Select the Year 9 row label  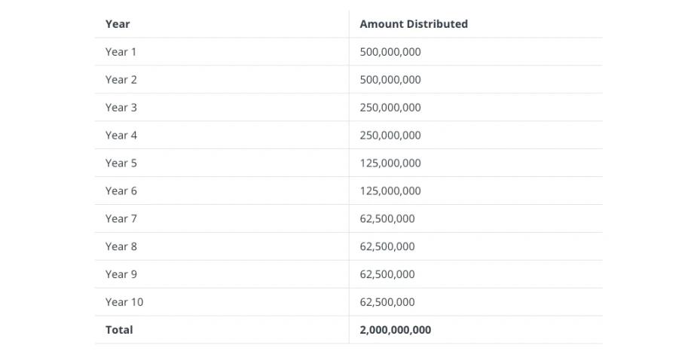(121, 275)
